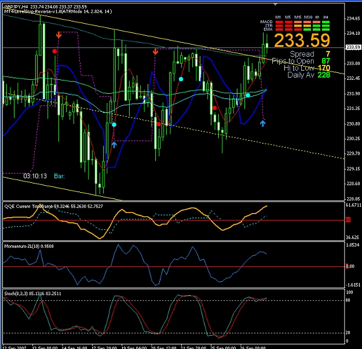The image size is (362, 349).
Task: Select the rightmost cyan dot marker
Action: click(x=248, y=95)
